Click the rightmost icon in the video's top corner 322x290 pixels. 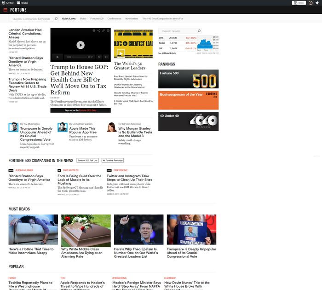(108, 31)
